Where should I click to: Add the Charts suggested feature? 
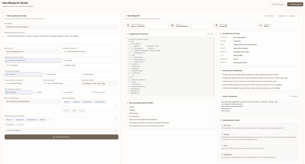click(x=82, y=111)
